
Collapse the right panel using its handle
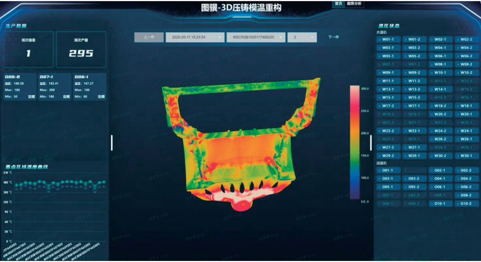(x=371, y=143)
